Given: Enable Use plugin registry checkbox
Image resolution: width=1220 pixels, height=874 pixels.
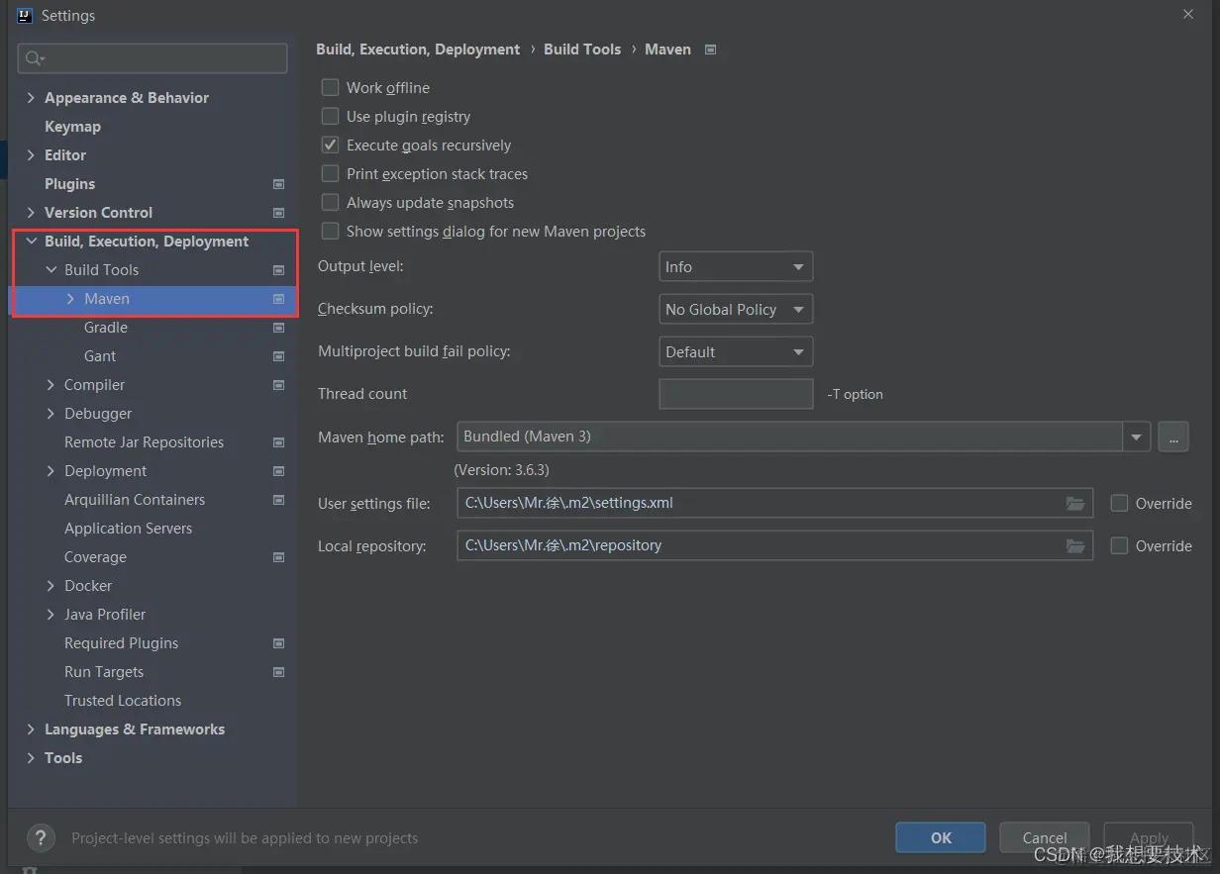Looking at the screenshot, I should click(331, 116).
